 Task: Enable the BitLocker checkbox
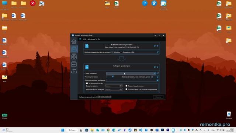coord(87,83)
